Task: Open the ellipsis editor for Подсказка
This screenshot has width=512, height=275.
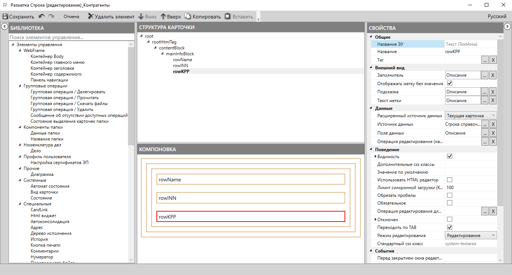Action: tap(485, 92)
